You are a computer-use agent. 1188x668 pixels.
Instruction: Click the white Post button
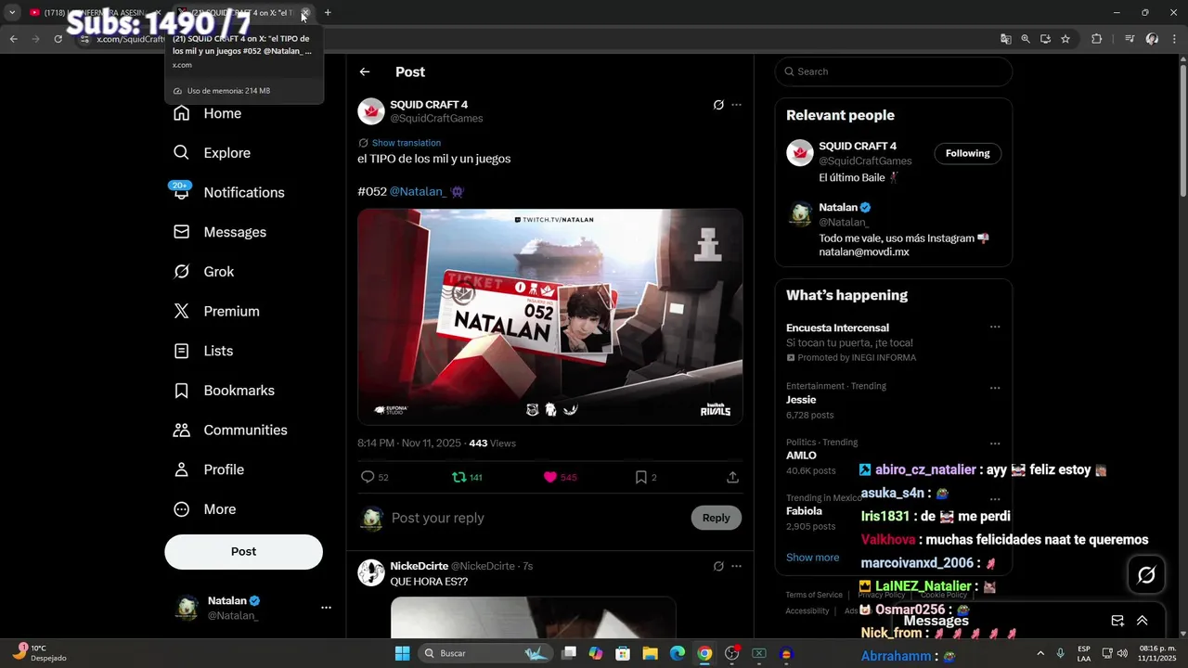(243, 551)
